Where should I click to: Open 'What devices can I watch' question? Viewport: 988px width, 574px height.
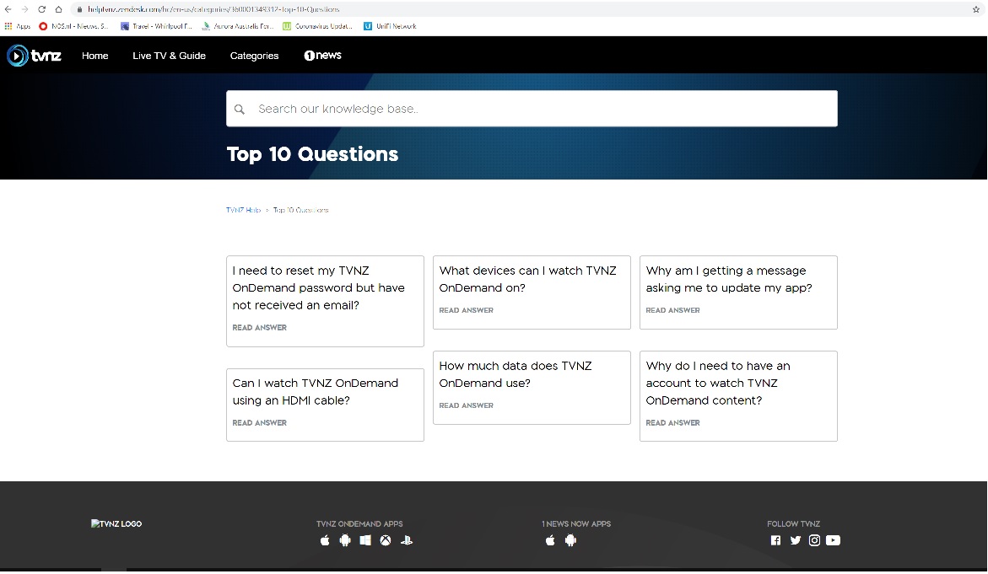pyautogui.click(x=527, y=280)
